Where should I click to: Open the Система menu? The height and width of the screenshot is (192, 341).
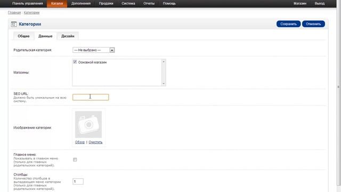(x=128, y=4)
